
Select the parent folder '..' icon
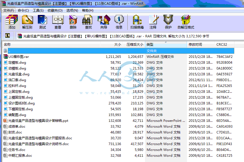(6, 51)
